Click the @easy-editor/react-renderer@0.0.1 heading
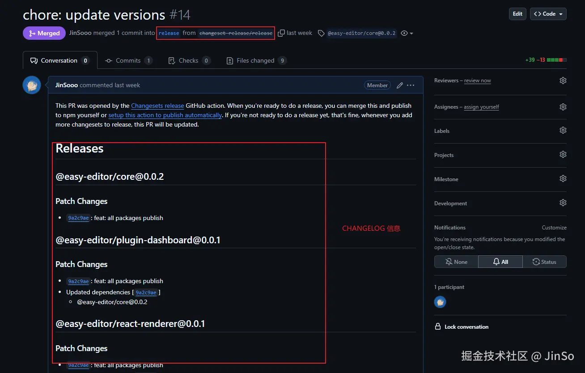585x373 pixels. click(130, 324)
